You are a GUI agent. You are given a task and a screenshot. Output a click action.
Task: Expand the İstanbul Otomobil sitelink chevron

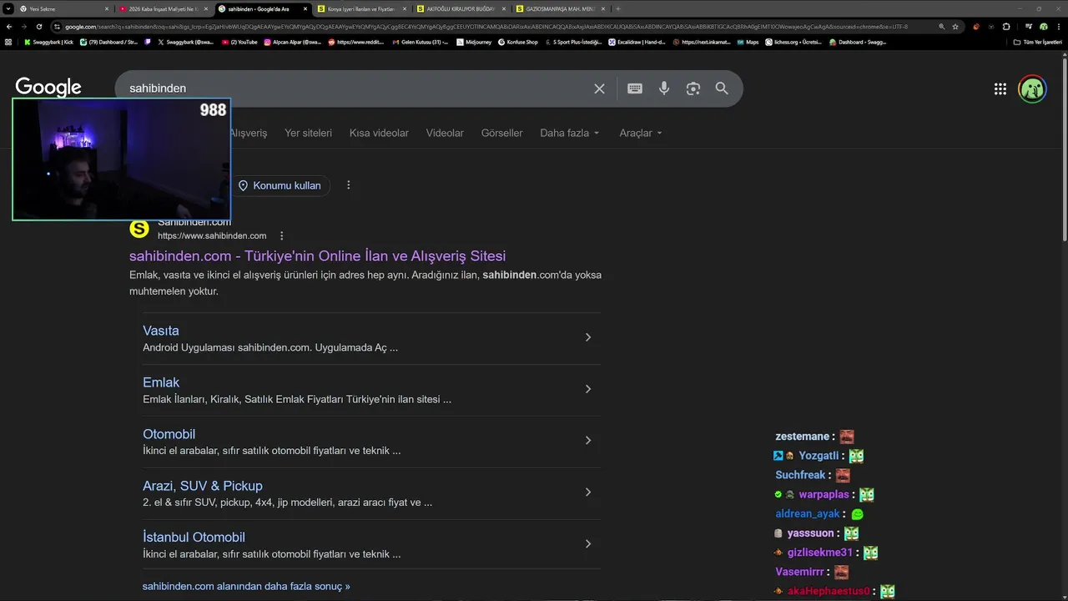point(587,544)
